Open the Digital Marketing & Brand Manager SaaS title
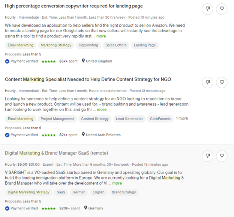Viewport: 234px width, 217px height. [56, 153]
